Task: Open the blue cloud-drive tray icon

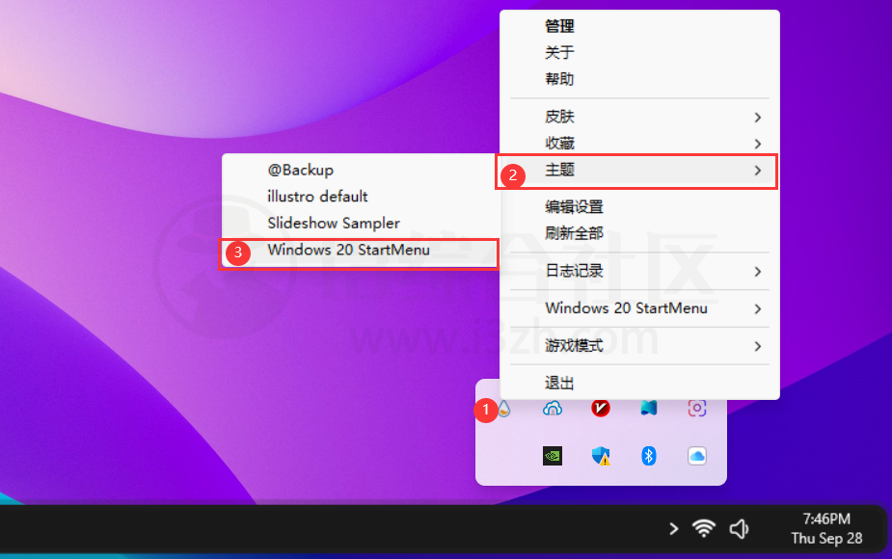Action: point(553,409)
